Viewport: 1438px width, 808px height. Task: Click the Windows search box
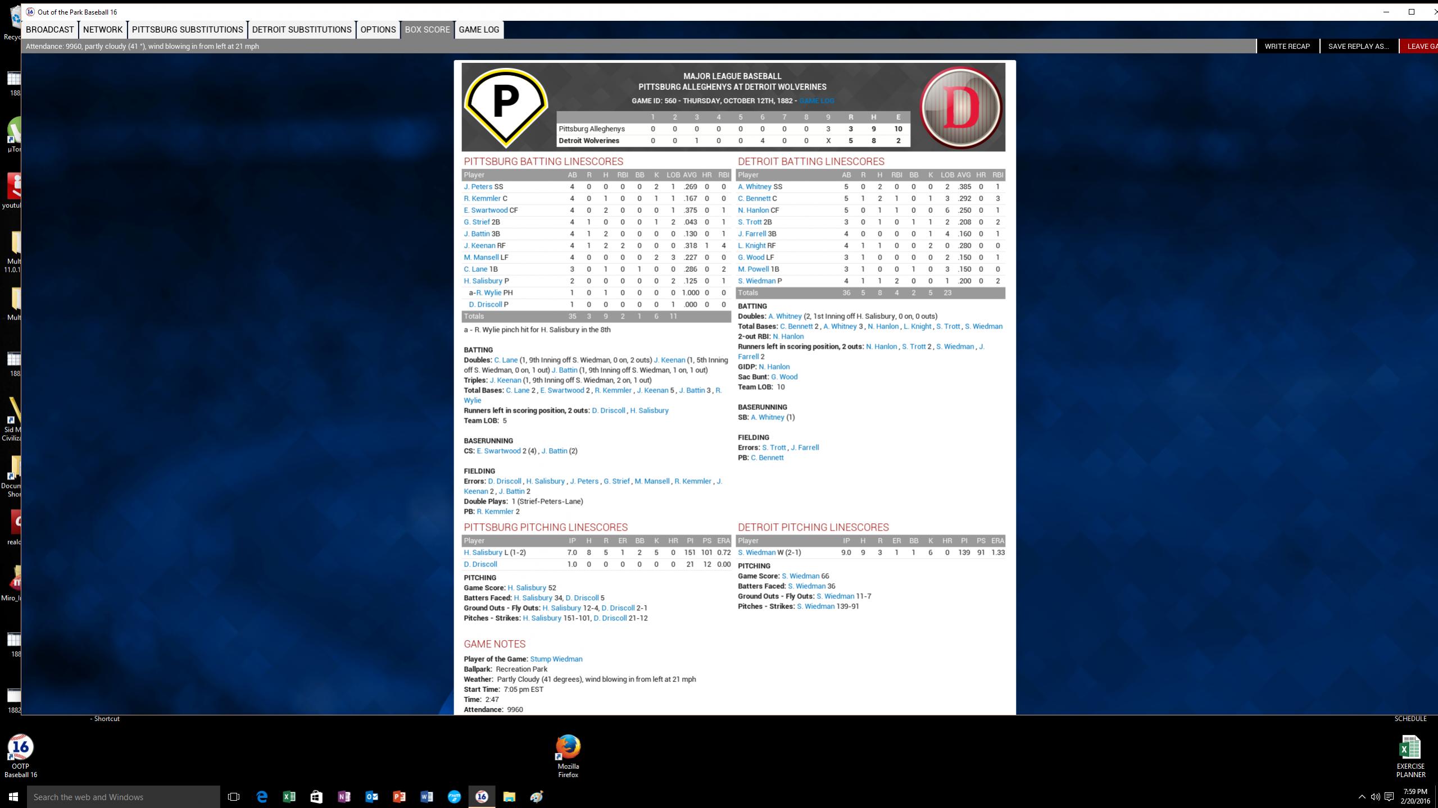coord(124,796)
